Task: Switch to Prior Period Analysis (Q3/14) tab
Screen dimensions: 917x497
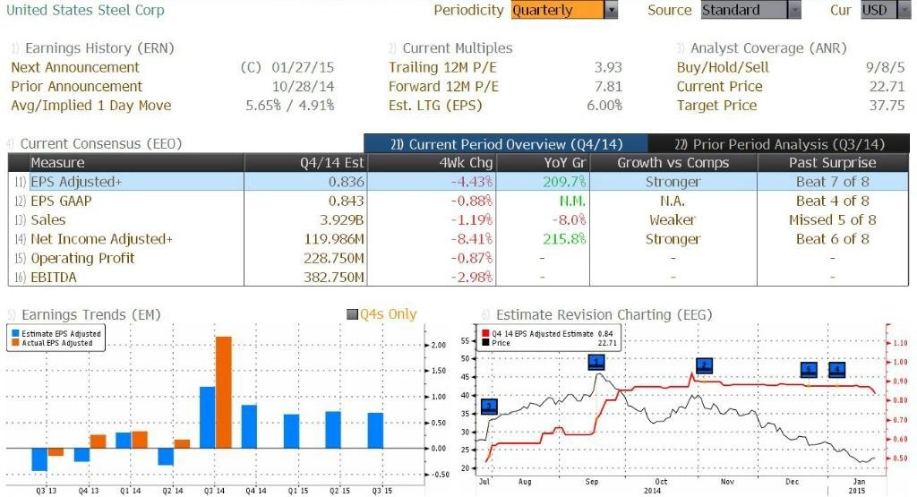Action: (x=779, y=144)
